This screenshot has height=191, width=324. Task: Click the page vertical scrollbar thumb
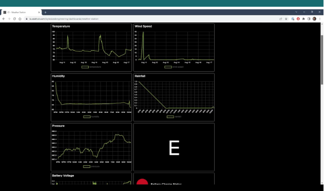tap(322, 60)
